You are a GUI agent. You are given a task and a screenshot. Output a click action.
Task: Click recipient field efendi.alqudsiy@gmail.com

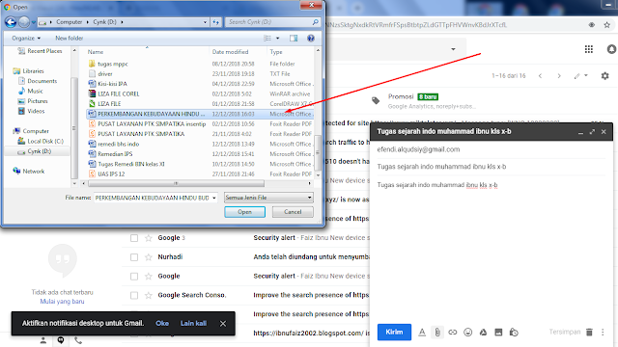418,149
